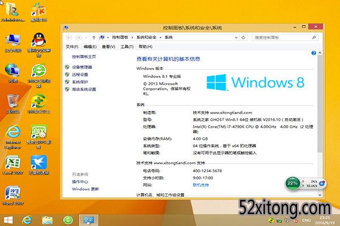
Task: Launch the 360 Security Guard desktop shortcut
Action: coord(39,104)
